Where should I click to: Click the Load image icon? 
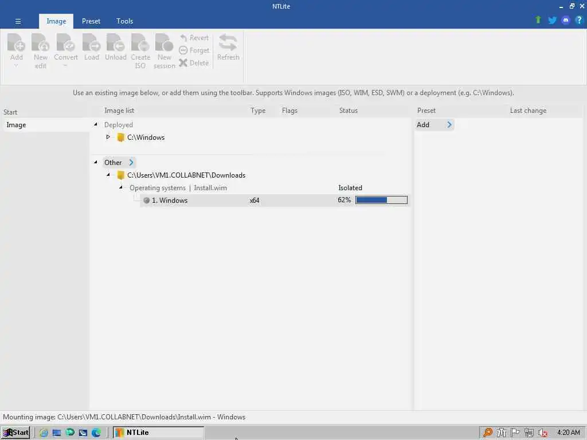pyautogui.click(x=91, y=42)
